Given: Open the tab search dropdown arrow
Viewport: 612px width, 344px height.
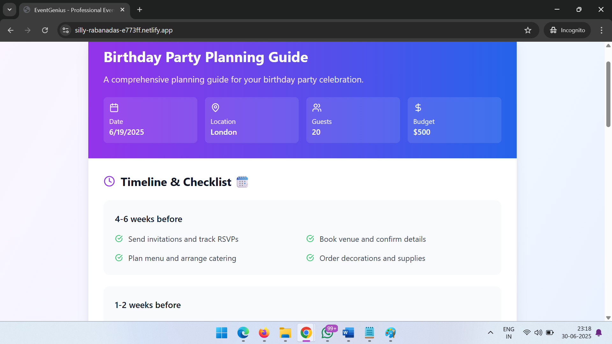Looking at the screenshot, I should (10, 10).
